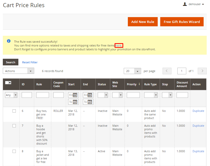Open the Start To date calendar icon

75,102
